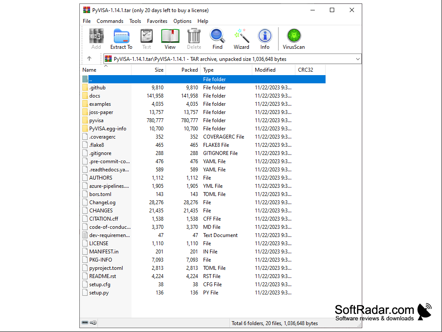Image resolution: width=442 pixels, height=332 pixels.
Task: Sort by the Packed column header
Action: pyautogui.click(x=183, y=70)
